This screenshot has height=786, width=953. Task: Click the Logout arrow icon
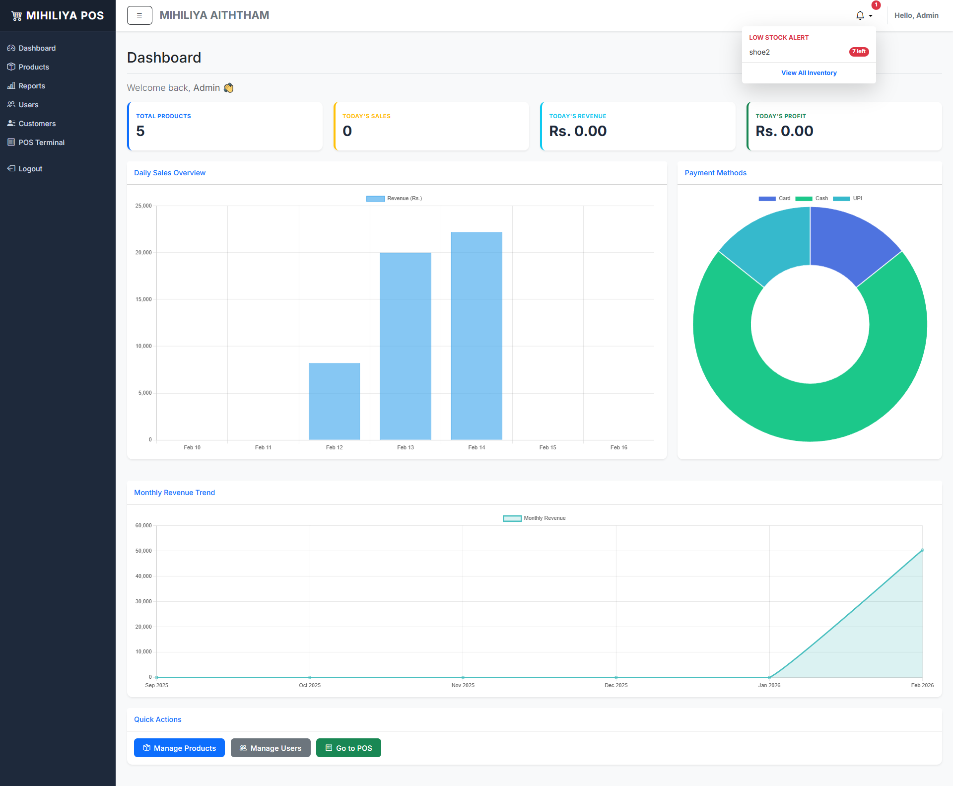click(x=11, y=169)
